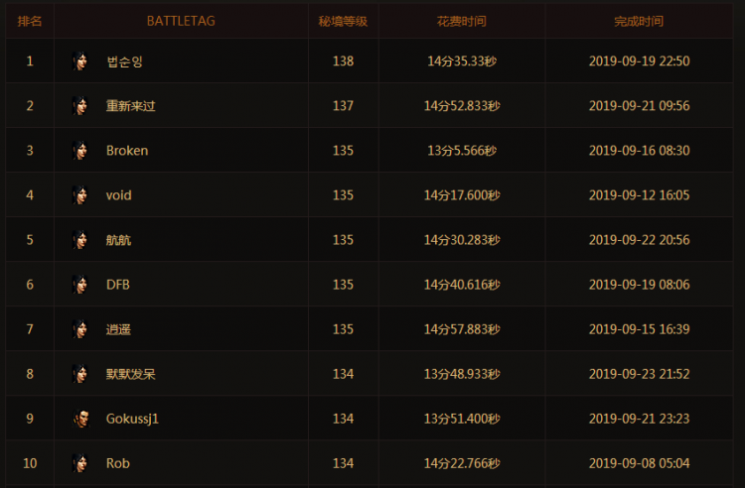Select the avatar icon next to DFB
Viewport: 745px width, 488px height.
click(80, 285)
